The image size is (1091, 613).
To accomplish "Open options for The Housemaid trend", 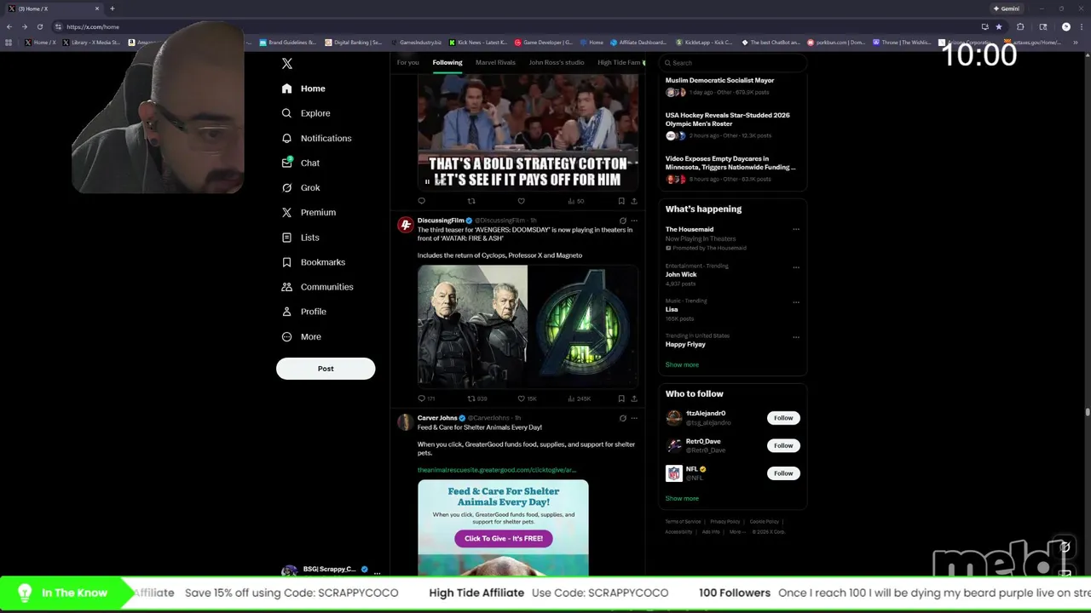I will (796, 229).
